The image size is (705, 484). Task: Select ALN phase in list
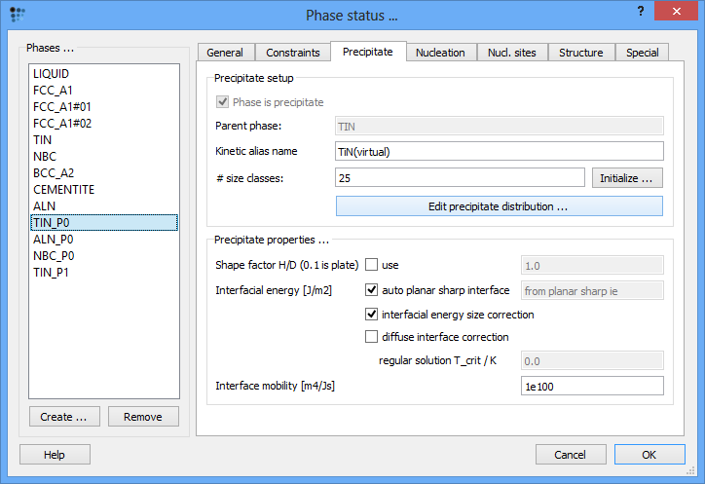coord(104,206)
